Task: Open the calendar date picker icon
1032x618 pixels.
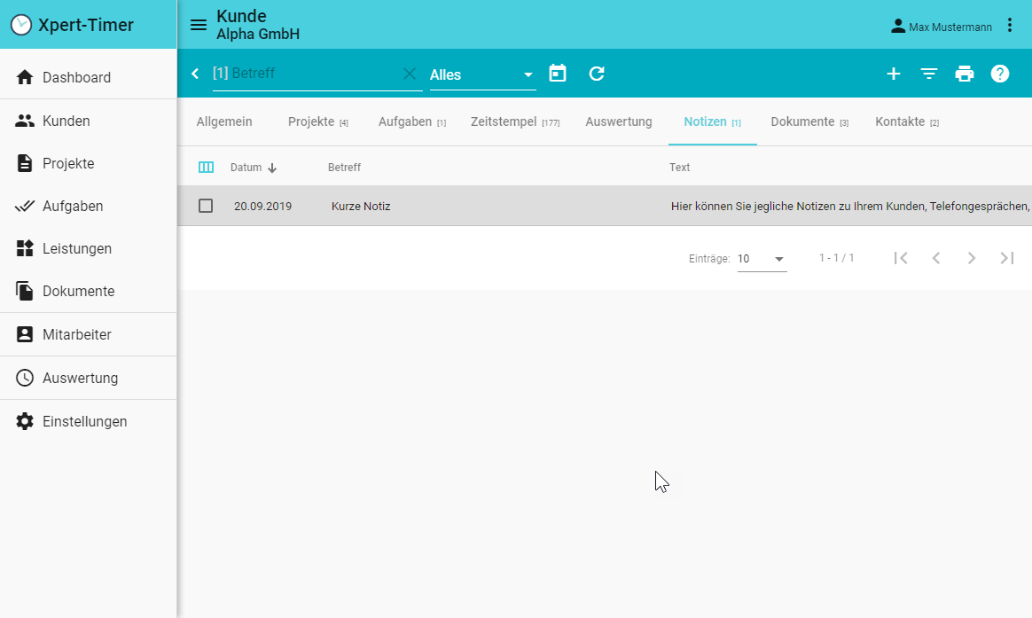Action: pyautogui.click(x=557, y=74)
